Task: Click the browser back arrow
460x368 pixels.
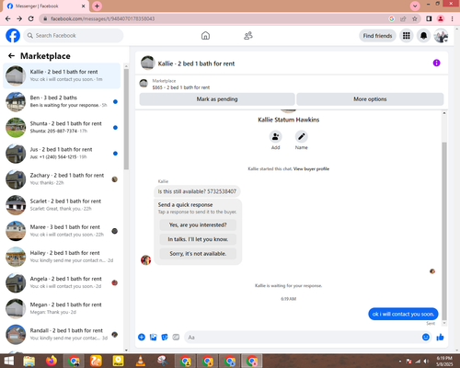Action: click(7, 18)
